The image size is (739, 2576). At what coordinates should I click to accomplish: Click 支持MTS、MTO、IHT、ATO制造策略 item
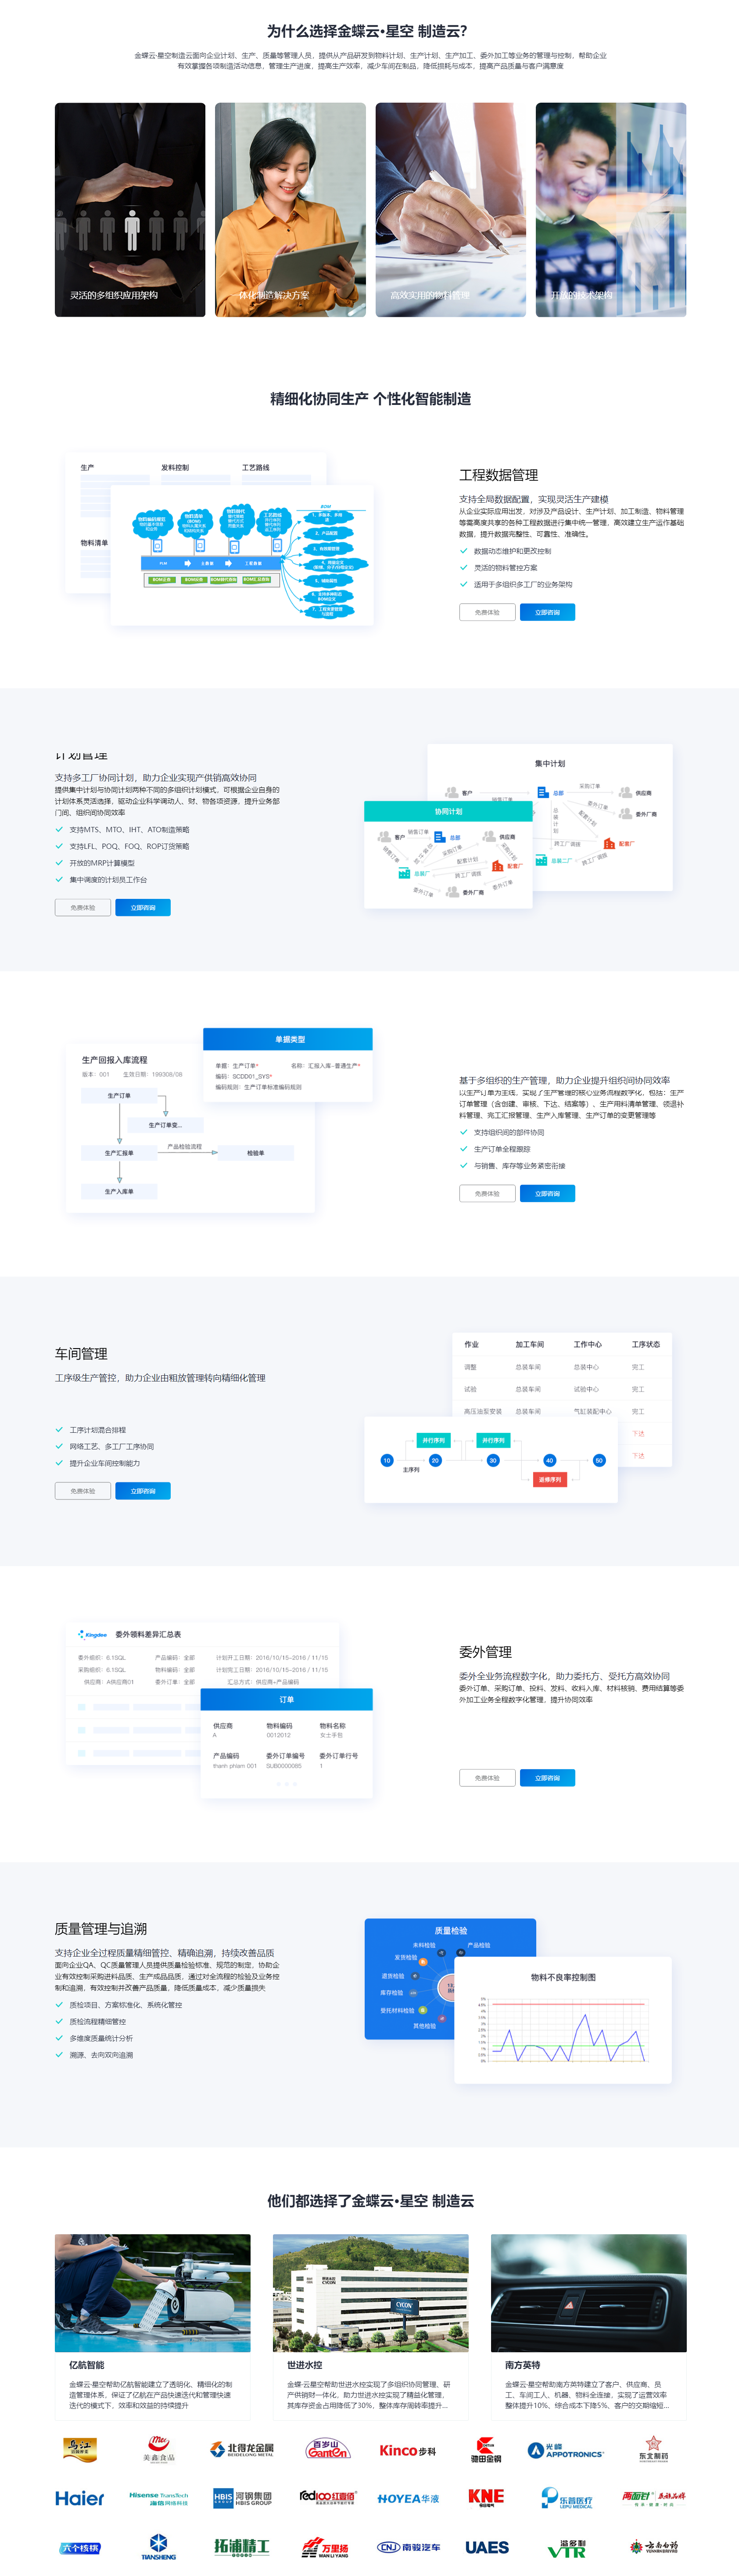[129, 829]
